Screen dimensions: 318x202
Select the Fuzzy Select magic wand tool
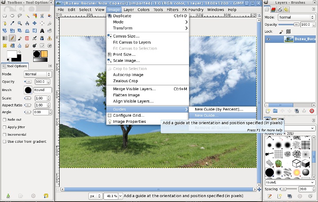point(27,16)
